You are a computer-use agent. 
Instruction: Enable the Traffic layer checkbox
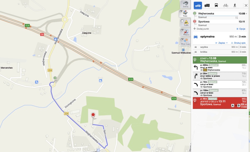coord(182,21)
